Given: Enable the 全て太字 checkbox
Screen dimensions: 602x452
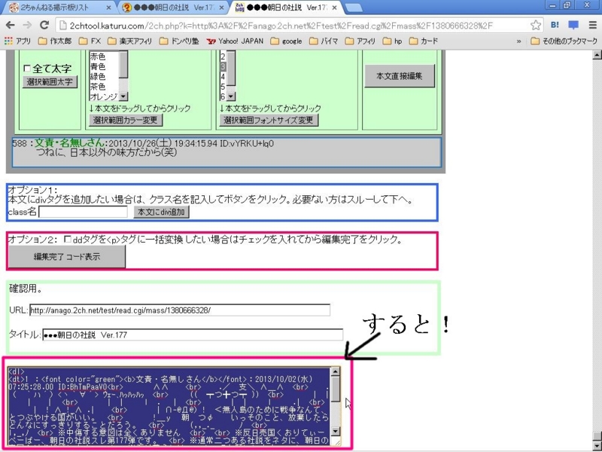Looking at the screenshot, I should (27, 68).
